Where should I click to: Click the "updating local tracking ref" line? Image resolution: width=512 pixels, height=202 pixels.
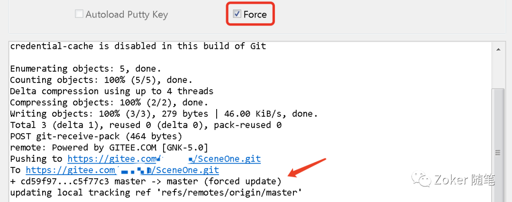click(156, 193)
